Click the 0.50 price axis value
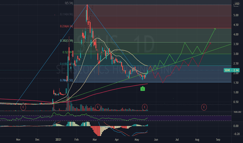243x143 pixels. click(x=236, y=102)
